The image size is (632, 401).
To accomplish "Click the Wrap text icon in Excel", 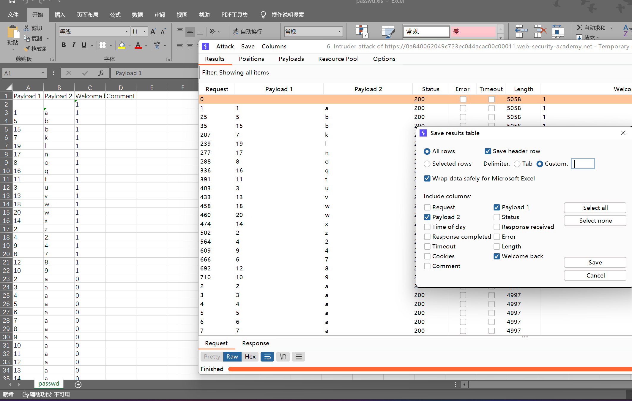I will 236,31.
